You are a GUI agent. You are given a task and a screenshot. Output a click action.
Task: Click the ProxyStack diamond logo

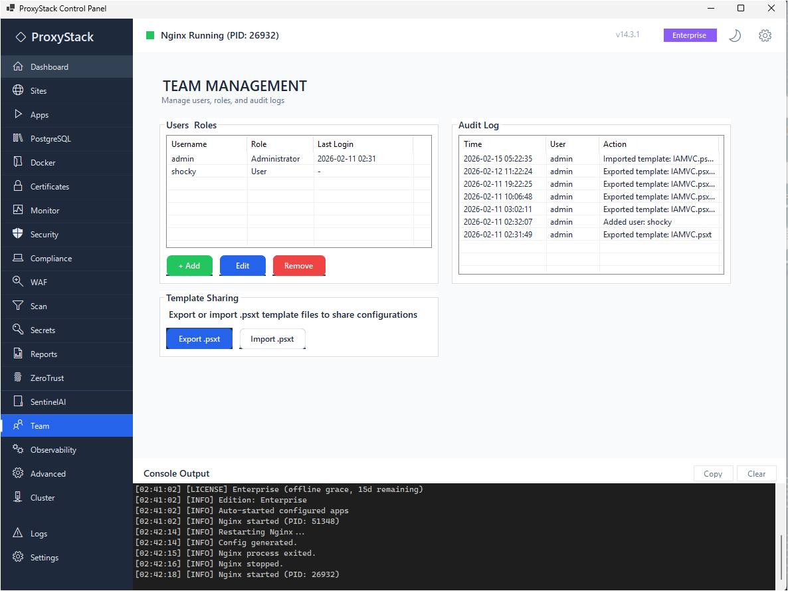pos(21,37)
